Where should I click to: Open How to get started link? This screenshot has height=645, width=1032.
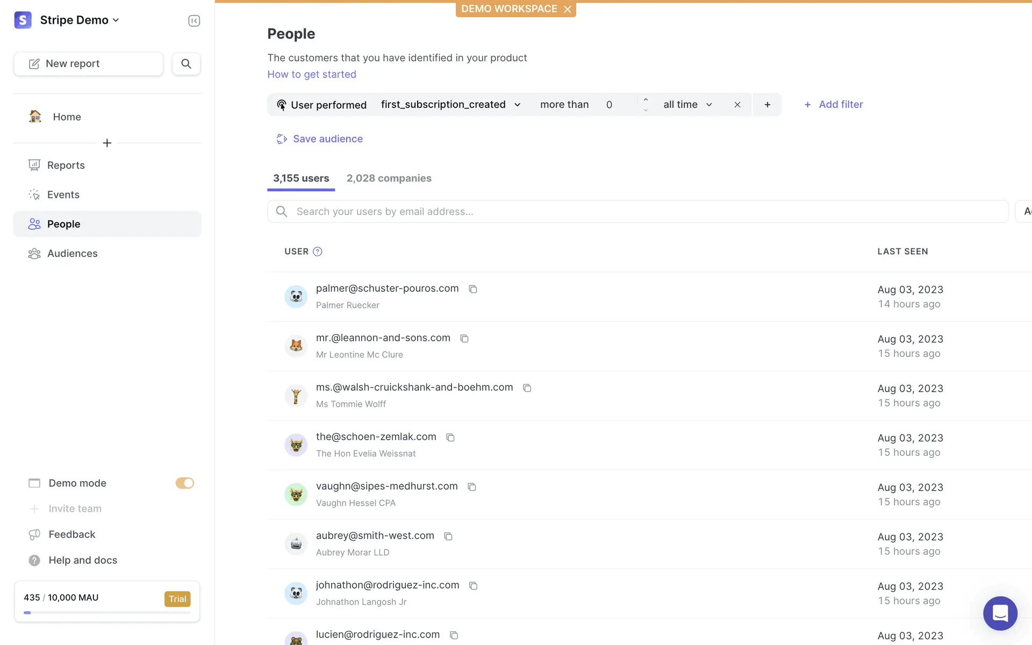[312, 74]
